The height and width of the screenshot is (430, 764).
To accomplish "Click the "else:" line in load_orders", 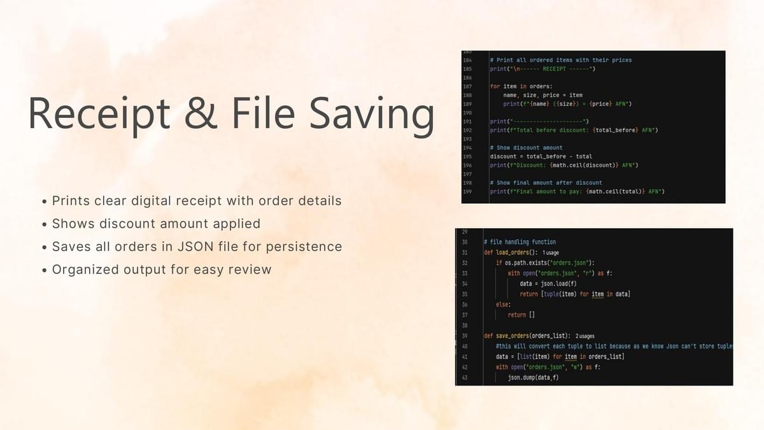I will click(503, 305).
